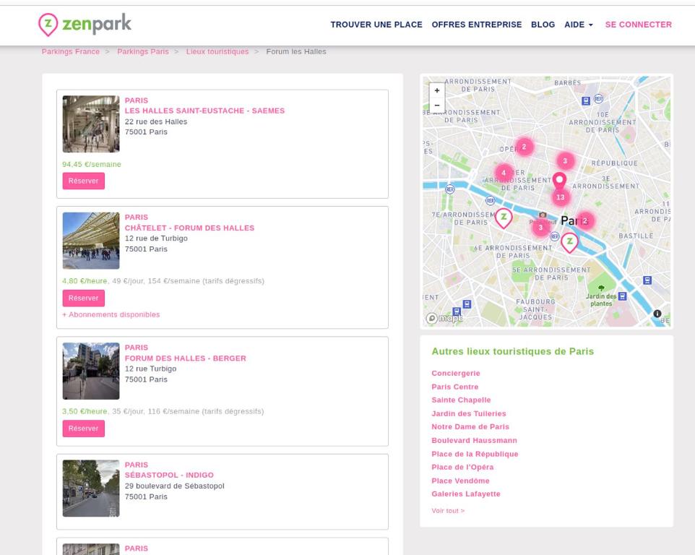Click the map cluster marker showing 4
Image resolution: width=695 pixels, height=555 pixels.
[x=504, y=173]
